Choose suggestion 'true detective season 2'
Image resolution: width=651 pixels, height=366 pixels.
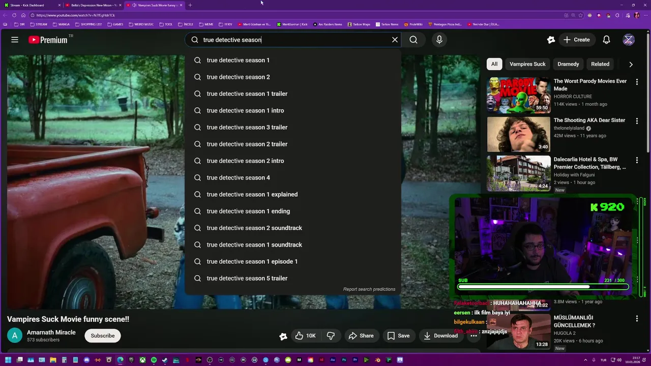[293, 77]
